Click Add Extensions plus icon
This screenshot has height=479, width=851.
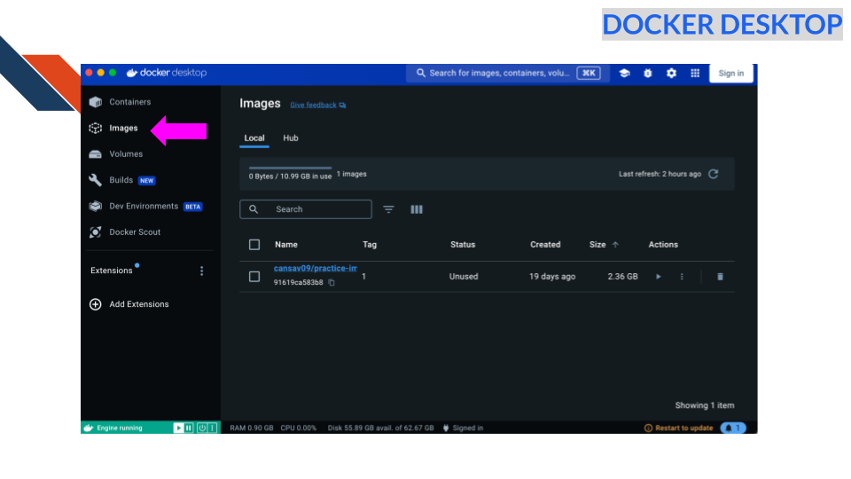96,304
